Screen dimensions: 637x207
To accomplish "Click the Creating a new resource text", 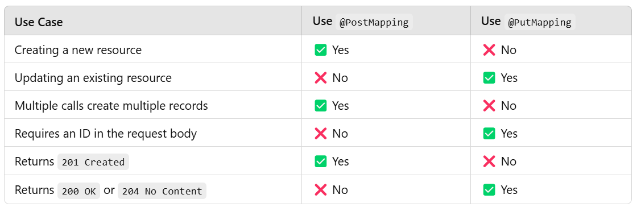I will point(78,50).
